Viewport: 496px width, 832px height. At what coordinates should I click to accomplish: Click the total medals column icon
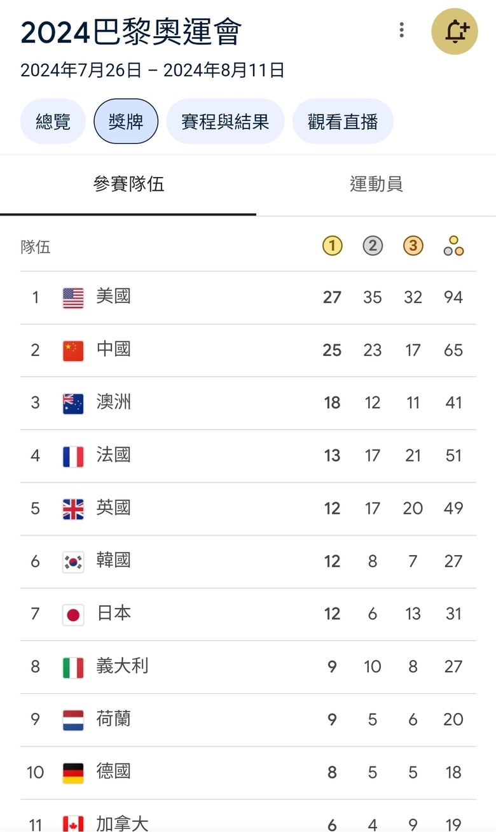[453, 246]
